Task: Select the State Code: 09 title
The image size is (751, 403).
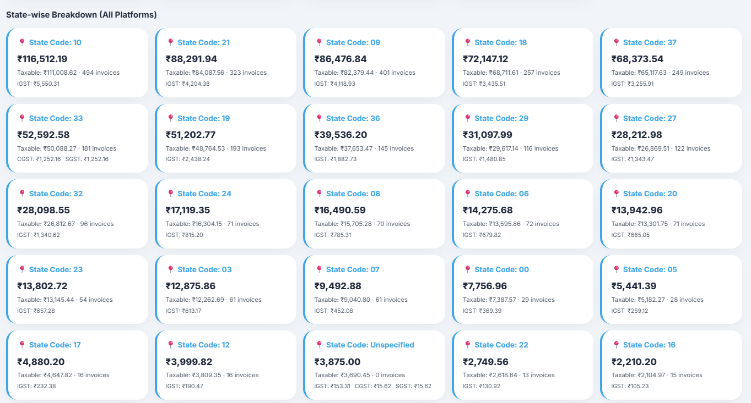Action: pos(353,42)
